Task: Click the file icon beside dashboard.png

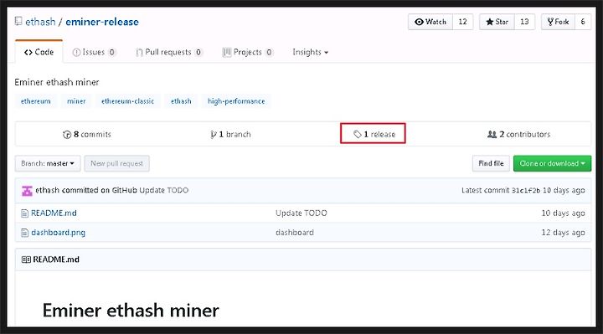Action: tap(24, 233)
